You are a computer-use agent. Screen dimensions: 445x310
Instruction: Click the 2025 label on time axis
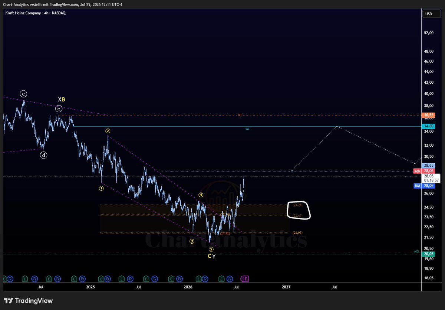(90, 287)
